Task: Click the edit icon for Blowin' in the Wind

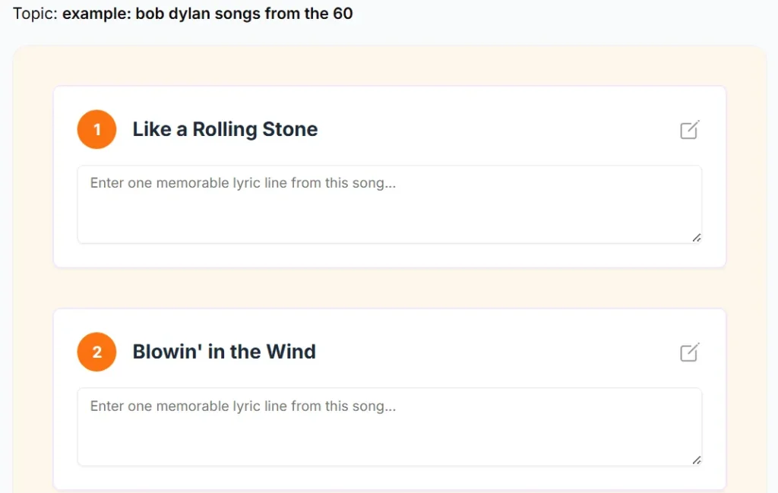Action: point(689,352)
